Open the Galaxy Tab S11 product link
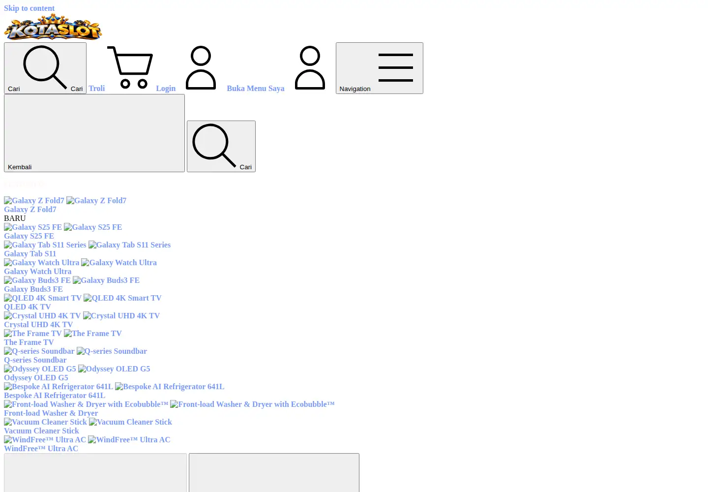The width and height of the screenshot is (708, 492). coord(30,254)
